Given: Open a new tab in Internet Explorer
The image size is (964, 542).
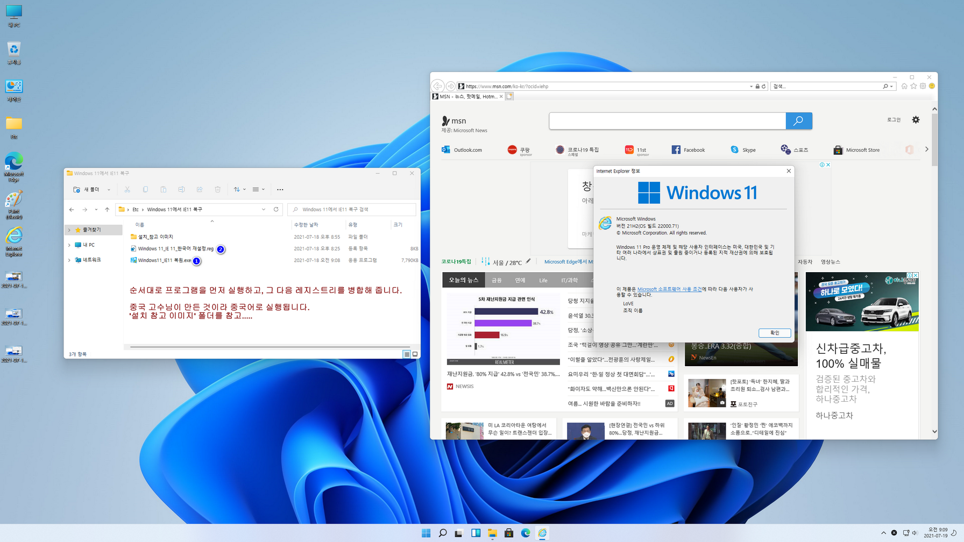Looking at the screenshot, I should pyautogui.click(x=509, y=97).
